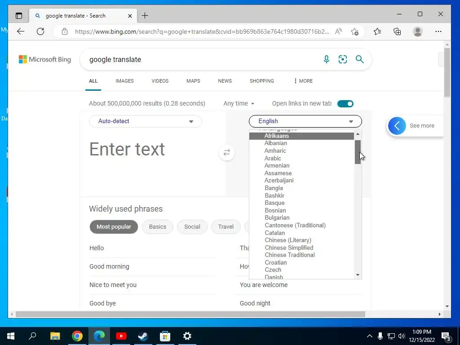Select Afrikaans in the language list

tap(301, 136)
